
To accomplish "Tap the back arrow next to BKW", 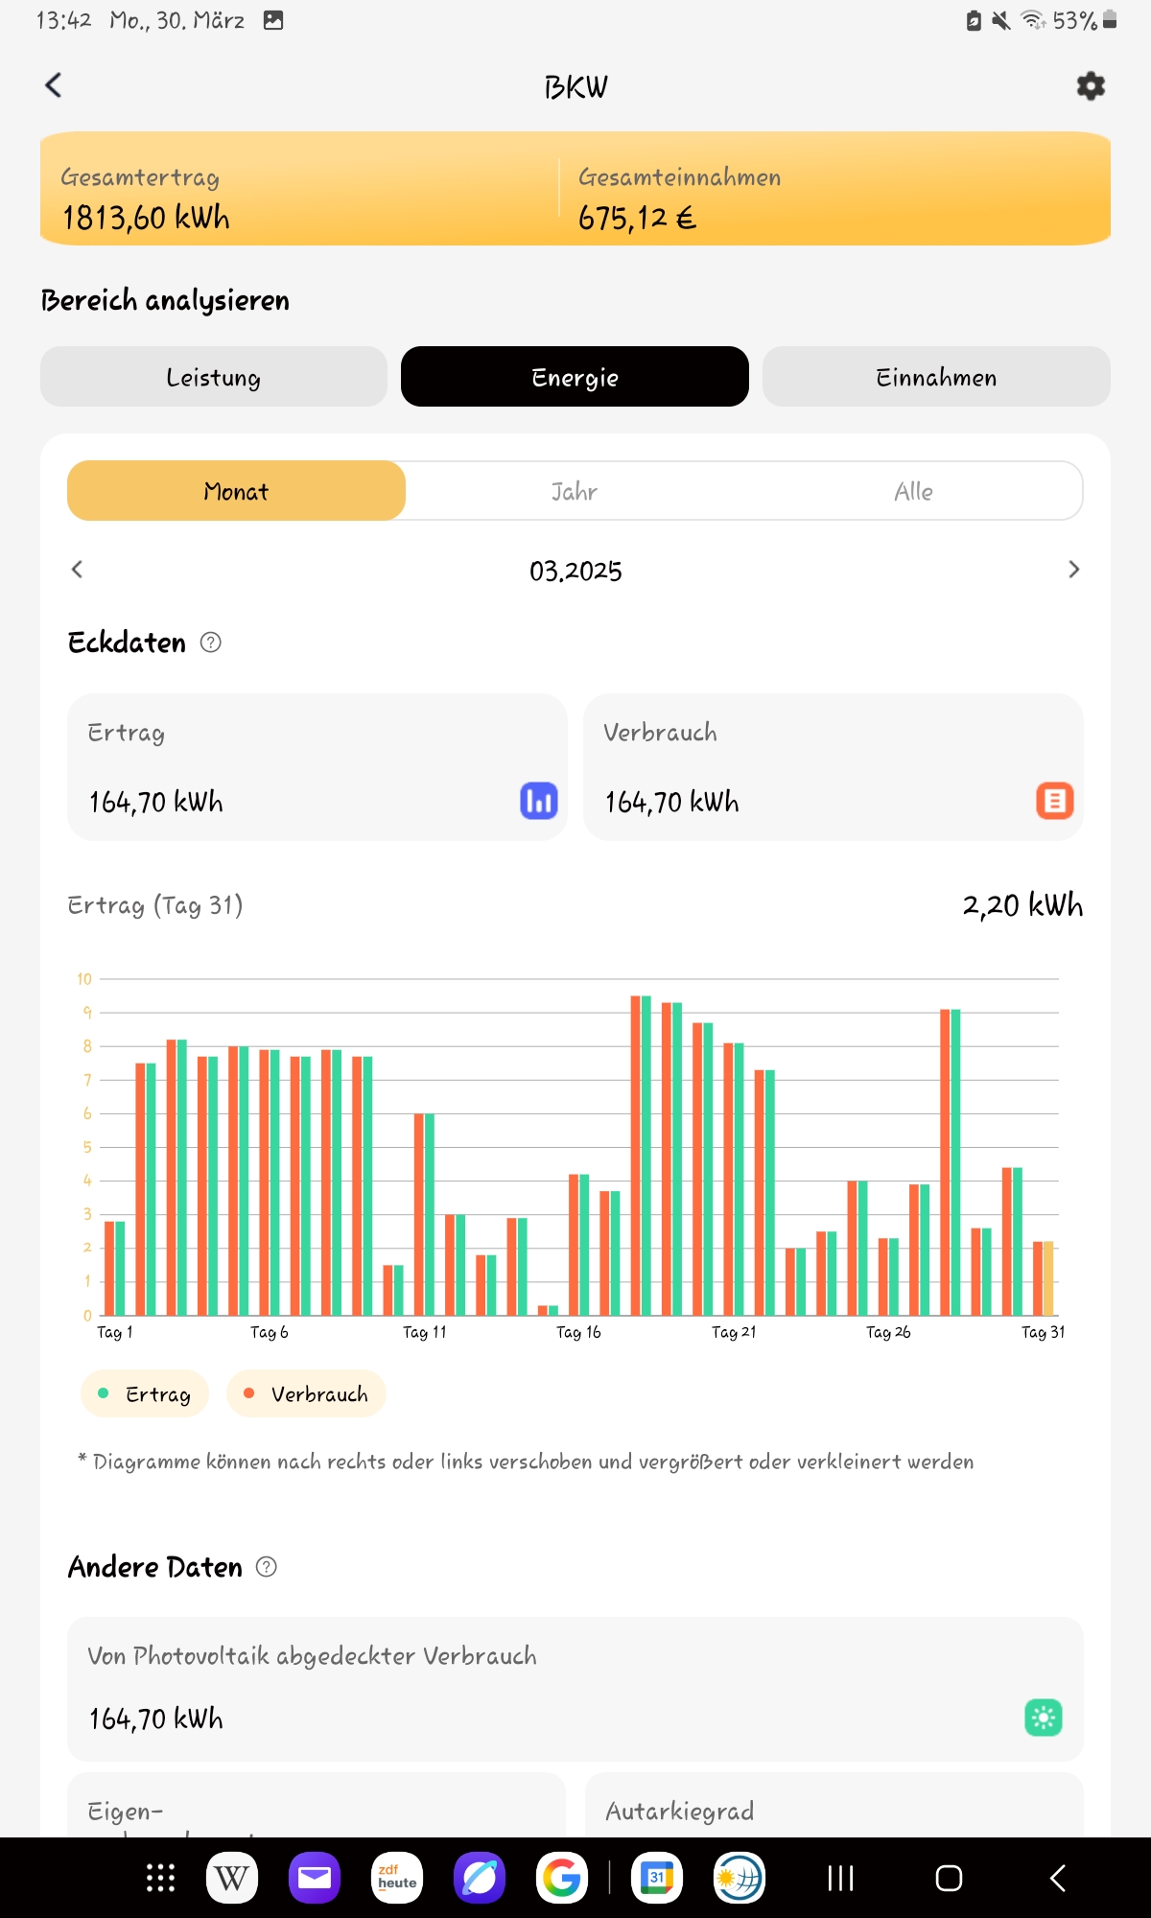I will [54, 85].
